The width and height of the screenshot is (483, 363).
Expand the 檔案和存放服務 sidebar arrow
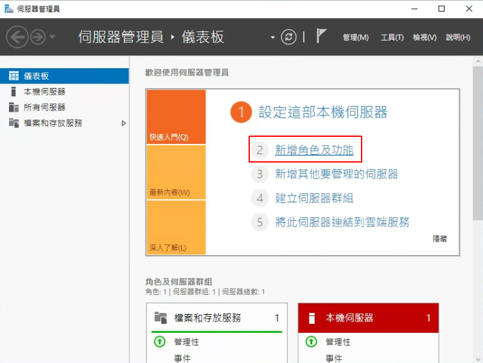point(124,123)
